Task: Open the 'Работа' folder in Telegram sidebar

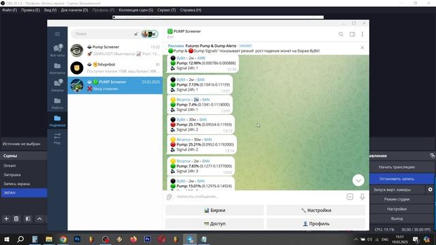Action: tap(57, 103)
